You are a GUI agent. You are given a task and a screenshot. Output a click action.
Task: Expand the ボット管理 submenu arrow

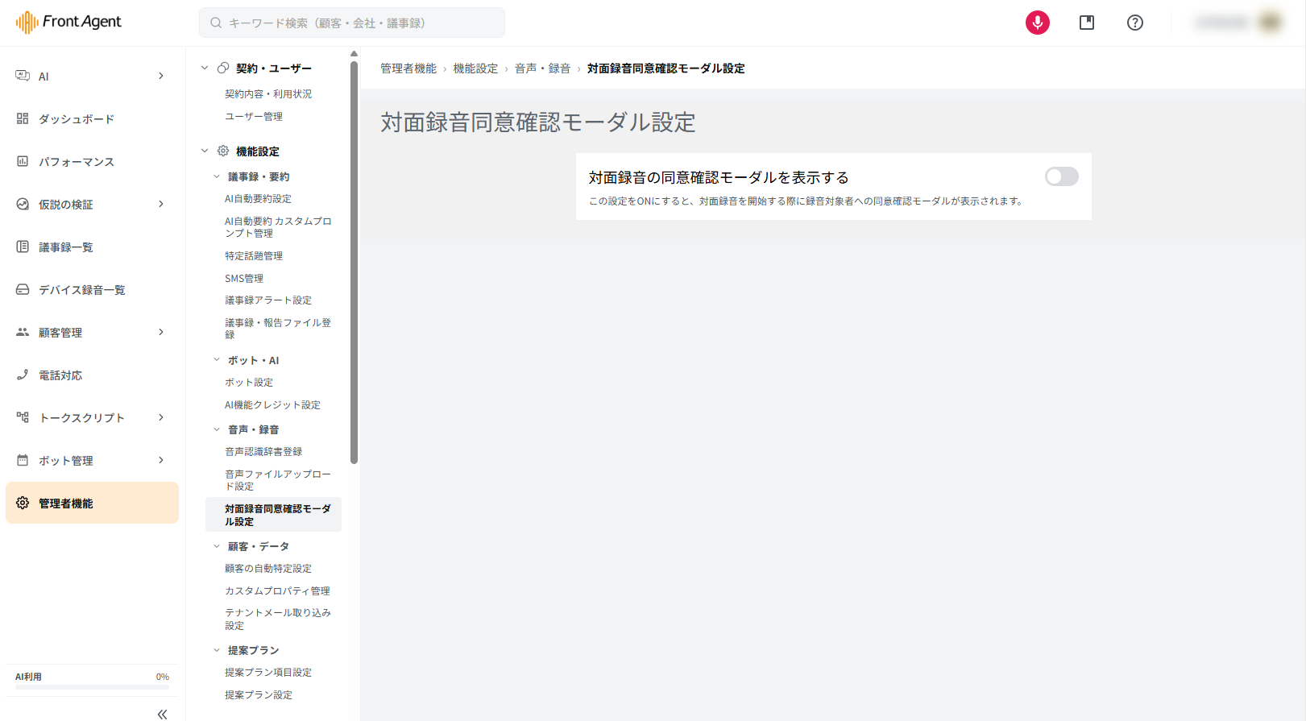tap(161, 460)
